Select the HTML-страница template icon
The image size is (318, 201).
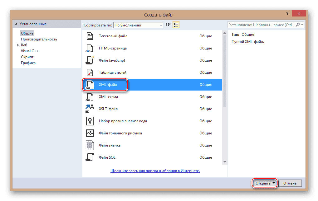point(90,48)
